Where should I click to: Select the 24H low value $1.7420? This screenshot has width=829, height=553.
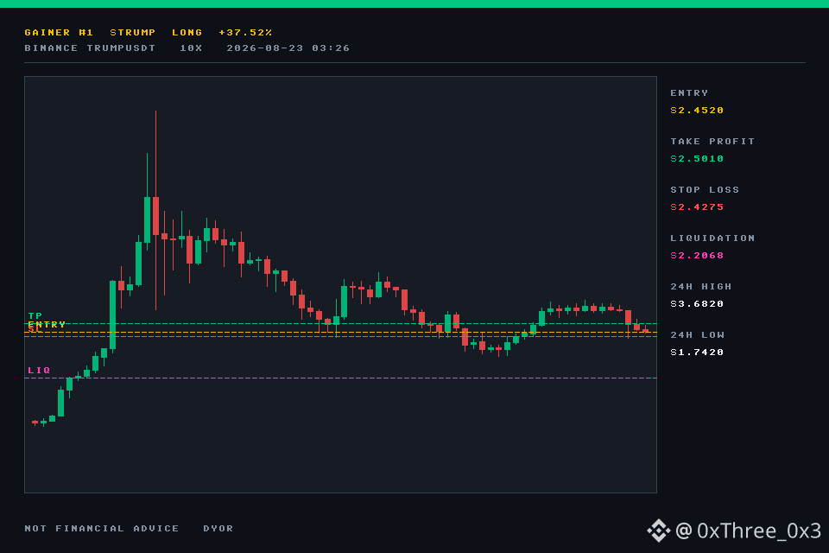coord(697,353)
